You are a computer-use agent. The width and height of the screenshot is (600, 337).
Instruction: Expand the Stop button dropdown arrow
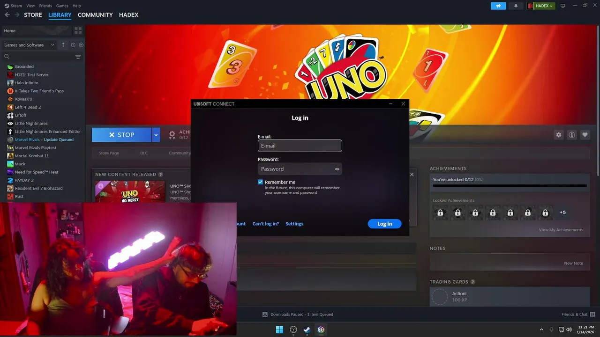click(x=156, y=135)
